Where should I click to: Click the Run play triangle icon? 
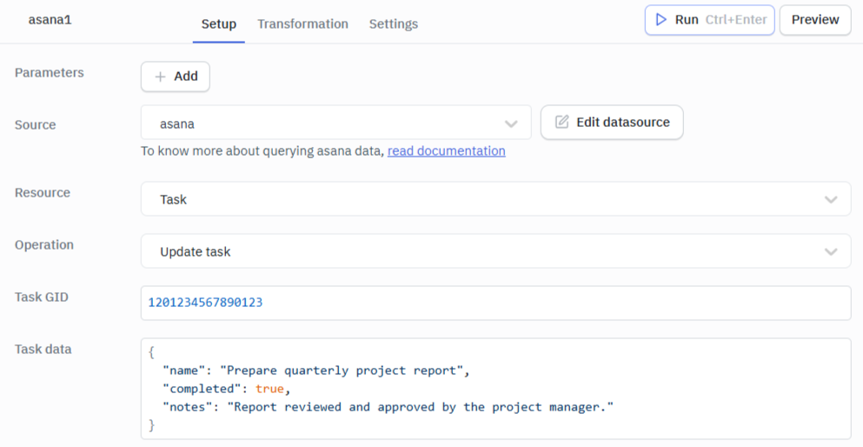(x=661, y=20)
